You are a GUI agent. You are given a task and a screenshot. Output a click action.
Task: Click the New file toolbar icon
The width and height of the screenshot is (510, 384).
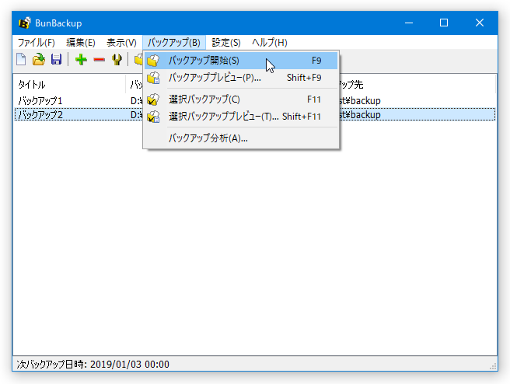point(21,60)
